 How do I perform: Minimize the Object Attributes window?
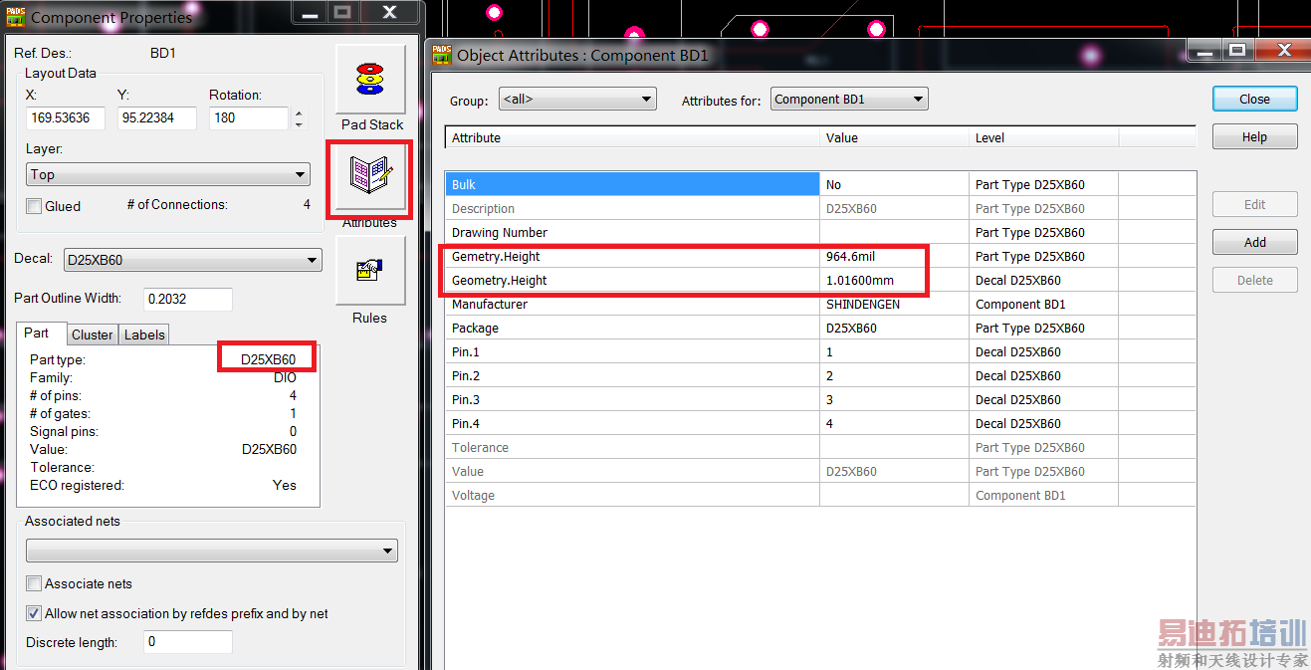(x=1205, y=51)
